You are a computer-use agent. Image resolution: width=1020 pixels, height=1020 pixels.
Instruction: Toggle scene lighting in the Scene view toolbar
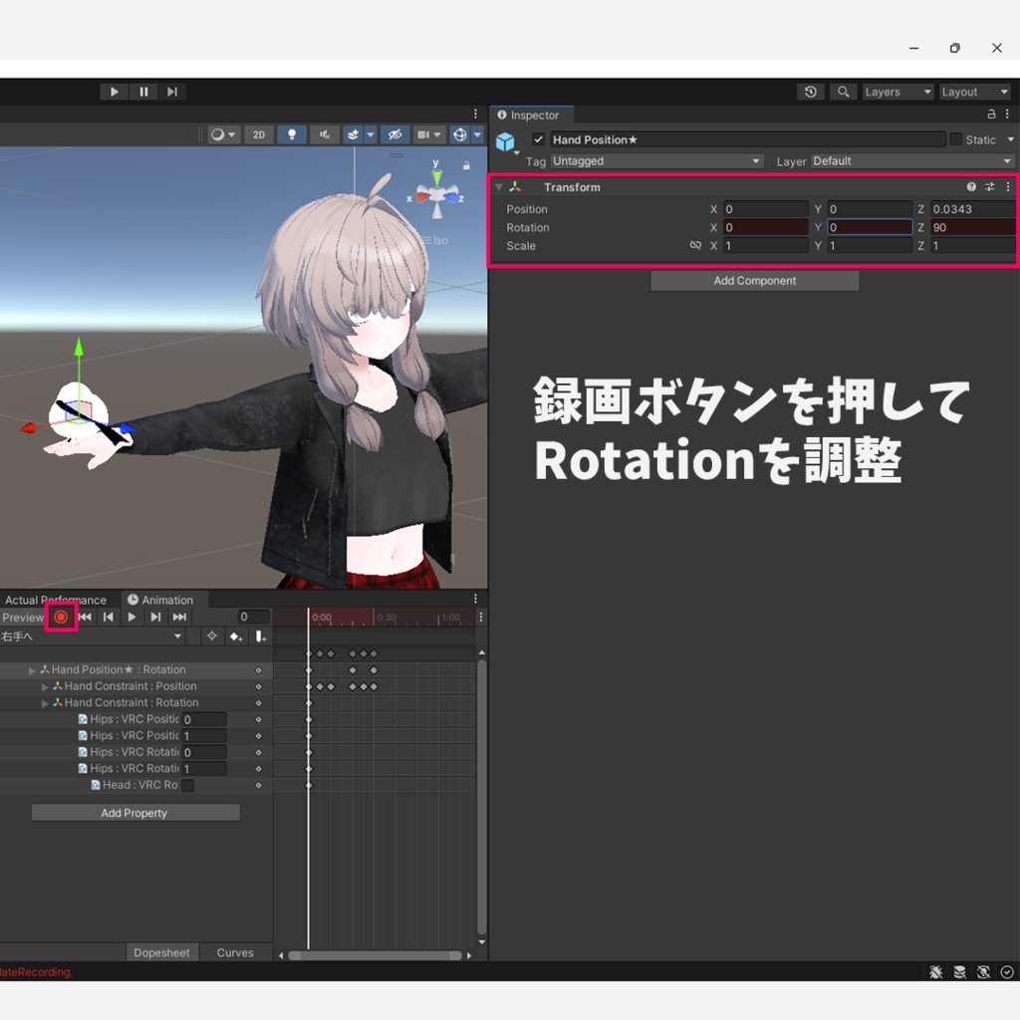292,134
